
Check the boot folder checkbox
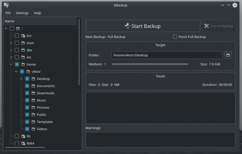click(17, 43)
